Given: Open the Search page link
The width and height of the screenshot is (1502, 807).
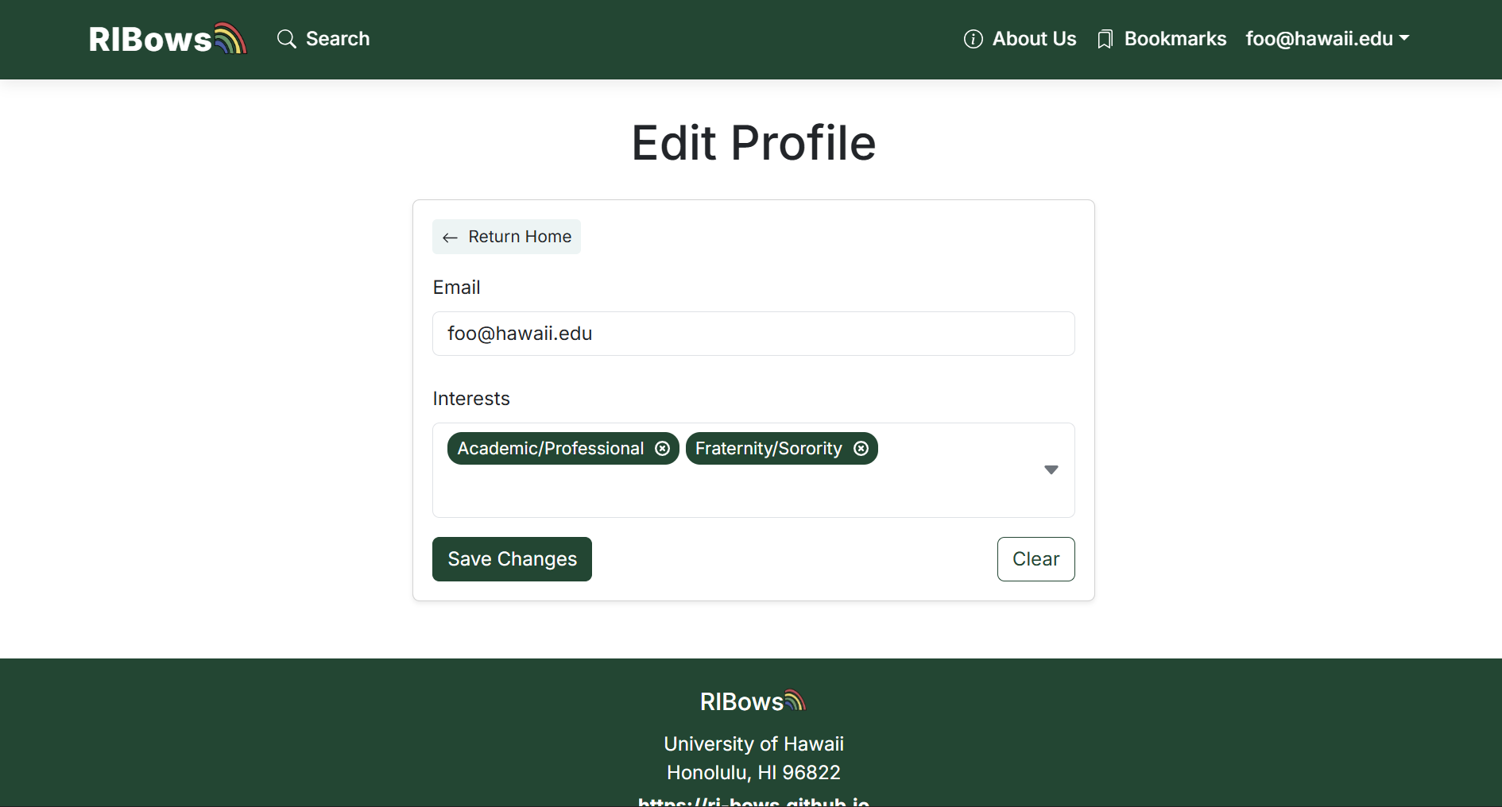Looking at the screenshot, I should (337, 39).
